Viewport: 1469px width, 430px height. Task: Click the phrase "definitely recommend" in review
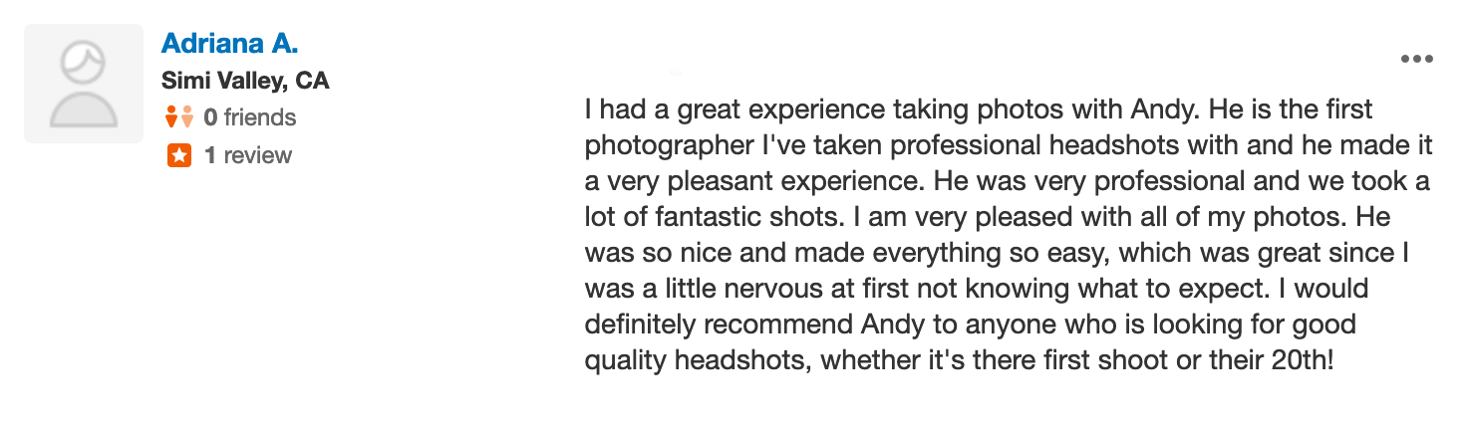point(714,324)
